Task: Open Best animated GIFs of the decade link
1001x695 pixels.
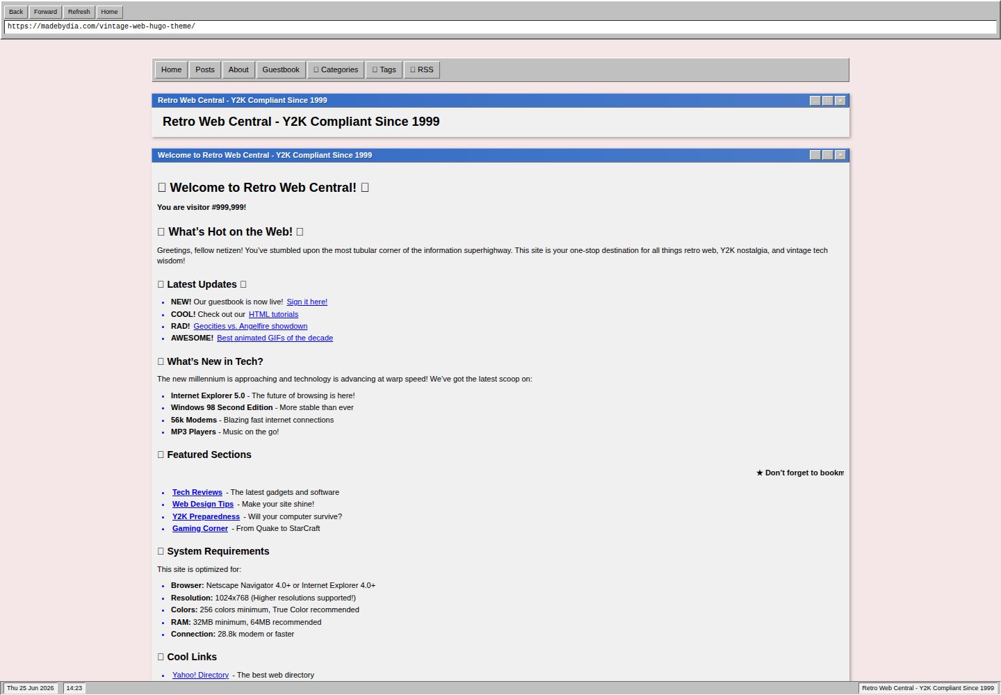Action: coord(275,338)
